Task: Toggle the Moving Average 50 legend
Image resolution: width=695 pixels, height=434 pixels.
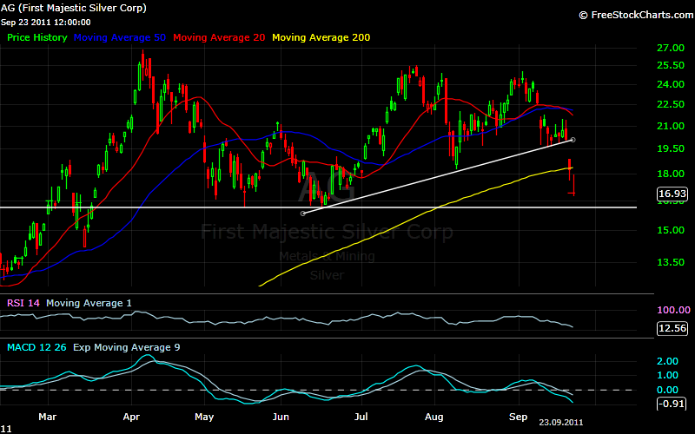Action: click(x=122, y=37)
